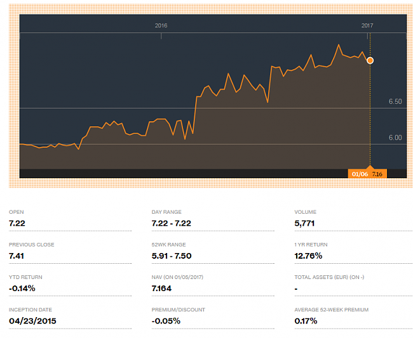Image resolution: width=413 pixels, height=338 pixels.
Task: Click the 6.50 price axis label
Action: (x=395, y=101)
